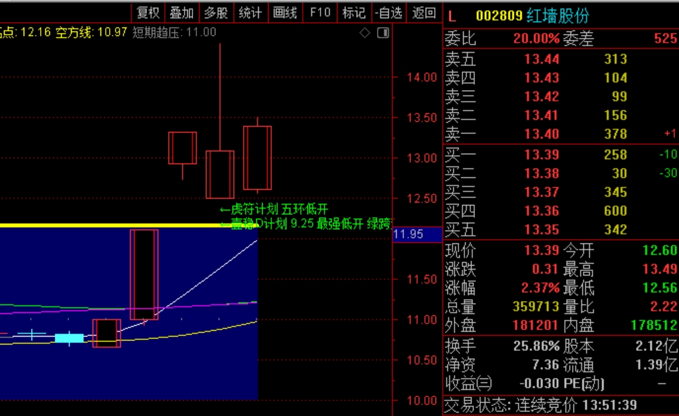Click the 标记 mark button

[354, 12]
